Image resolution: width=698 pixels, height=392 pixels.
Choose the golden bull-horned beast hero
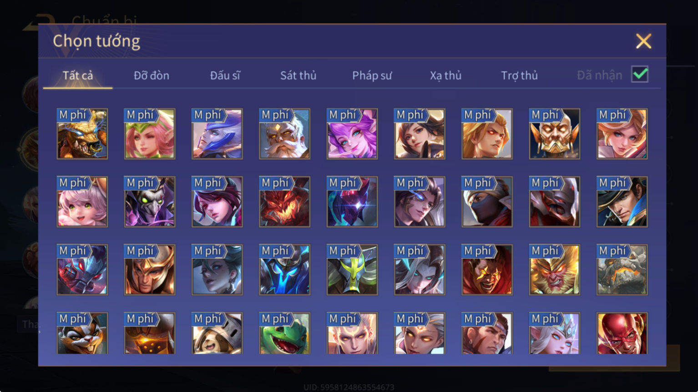click(82, 134)
